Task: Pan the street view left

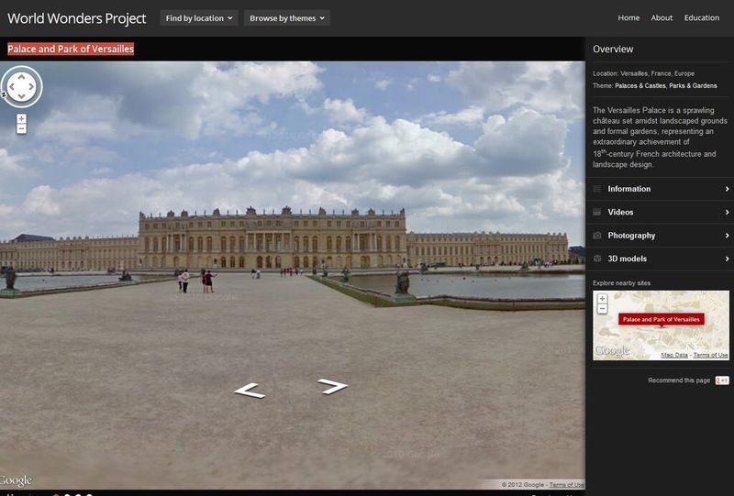Action: click(x=12, y=86)
